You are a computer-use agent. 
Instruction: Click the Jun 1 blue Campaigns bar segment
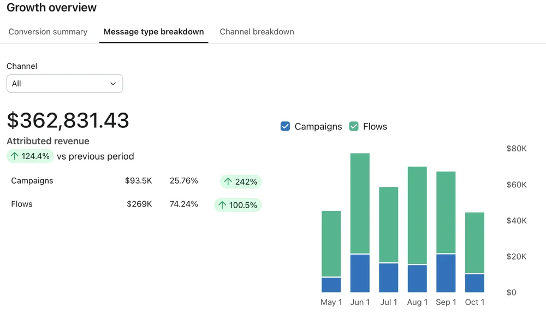[360, 273]
